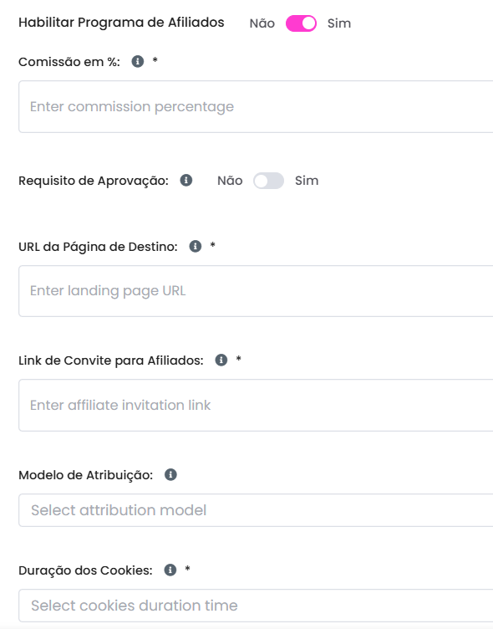The height and width of the screenshot is (629, 493).
Task: Click the commission percentage input field
Action: point(256,107)
